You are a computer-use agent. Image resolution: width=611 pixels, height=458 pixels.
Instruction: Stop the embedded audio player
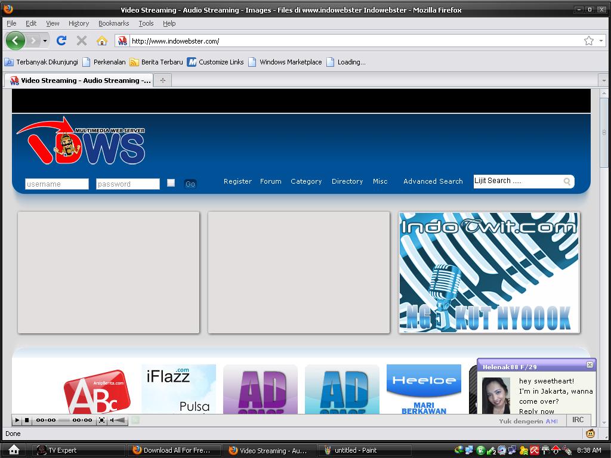27,420
